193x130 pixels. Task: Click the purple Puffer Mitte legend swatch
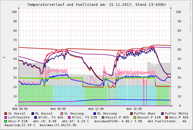pos(162,113)
